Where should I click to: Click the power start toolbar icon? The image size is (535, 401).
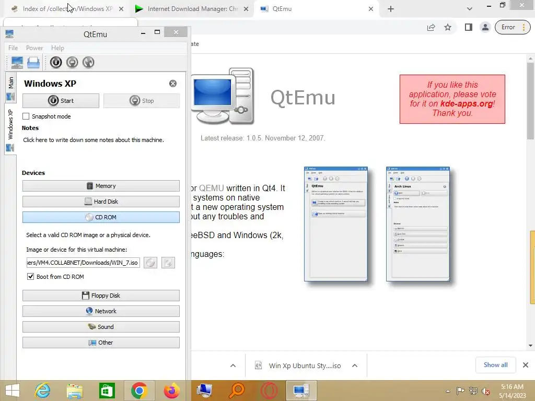tap(56, 63)
